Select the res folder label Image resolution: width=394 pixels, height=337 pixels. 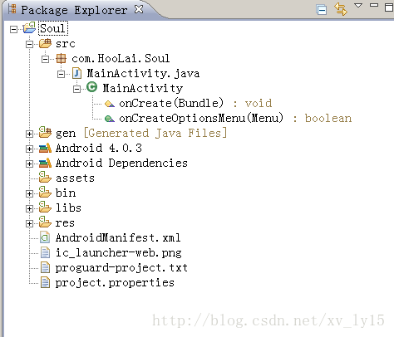pyautogui.click(x=65, y=223)
